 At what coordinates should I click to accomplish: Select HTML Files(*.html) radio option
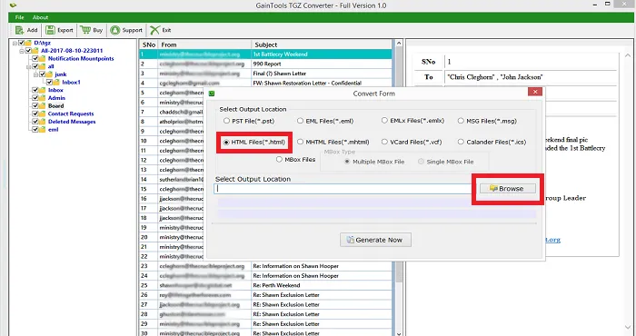click(x=226, y=143)
